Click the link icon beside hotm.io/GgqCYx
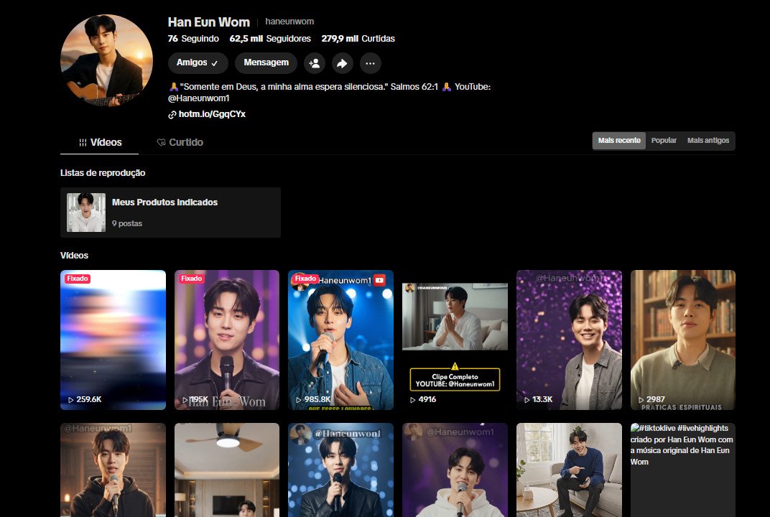This screenshot has width=770, height=517. [x=172, y=114]
